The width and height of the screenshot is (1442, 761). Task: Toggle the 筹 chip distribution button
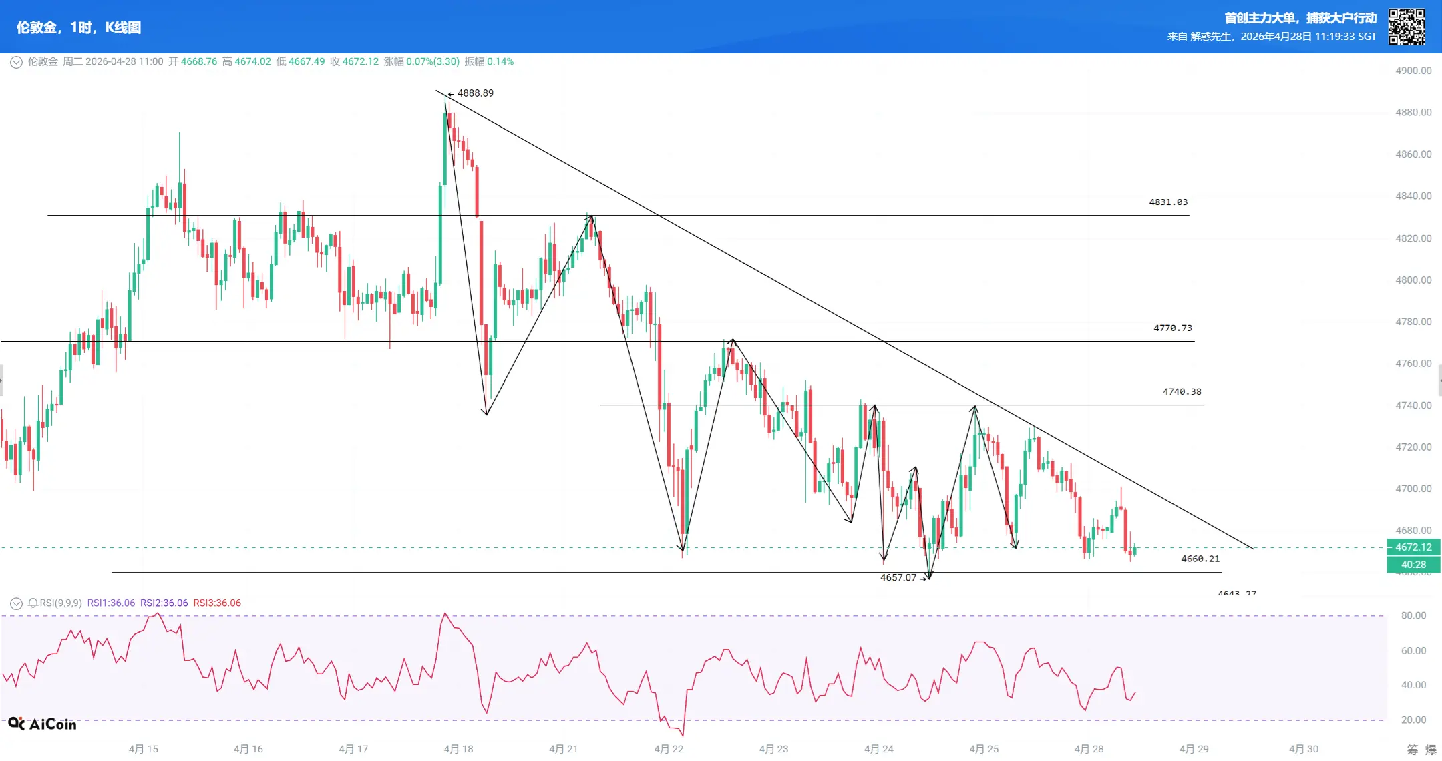tap(1412, 750)
